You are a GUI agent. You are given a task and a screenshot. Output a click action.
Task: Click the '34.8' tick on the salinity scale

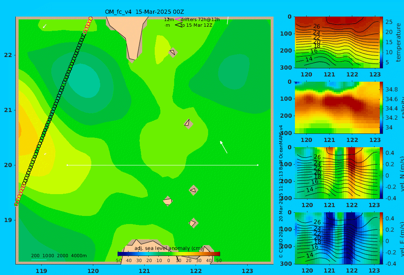(391, 89)
